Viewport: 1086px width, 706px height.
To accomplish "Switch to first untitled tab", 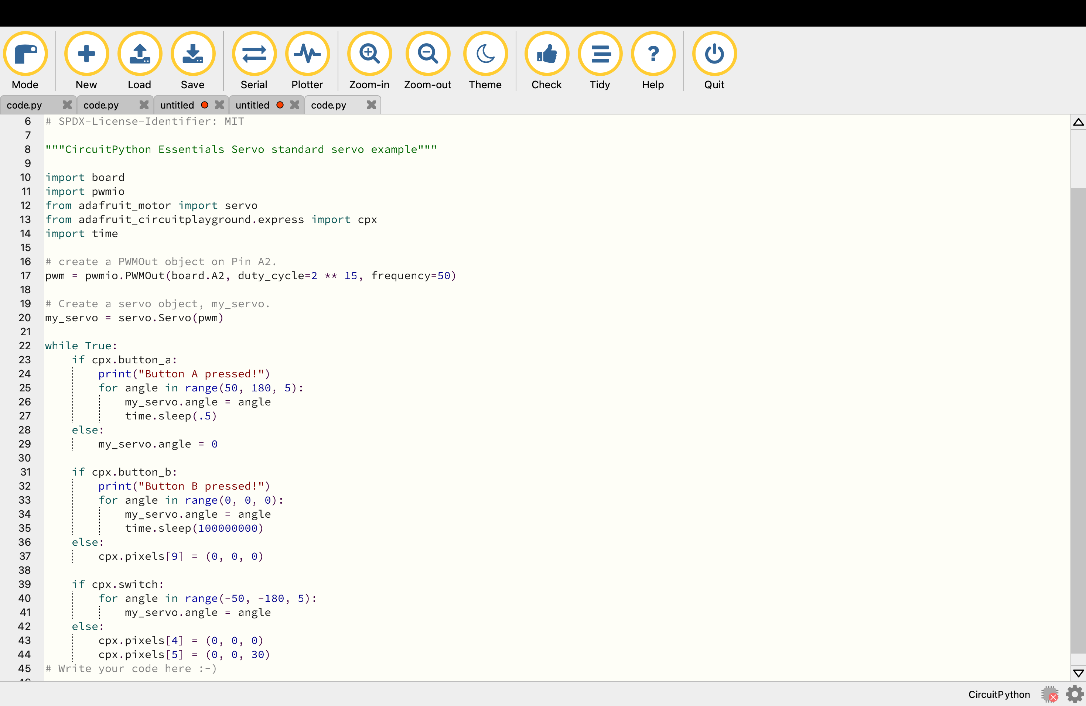I will (177, 104).
